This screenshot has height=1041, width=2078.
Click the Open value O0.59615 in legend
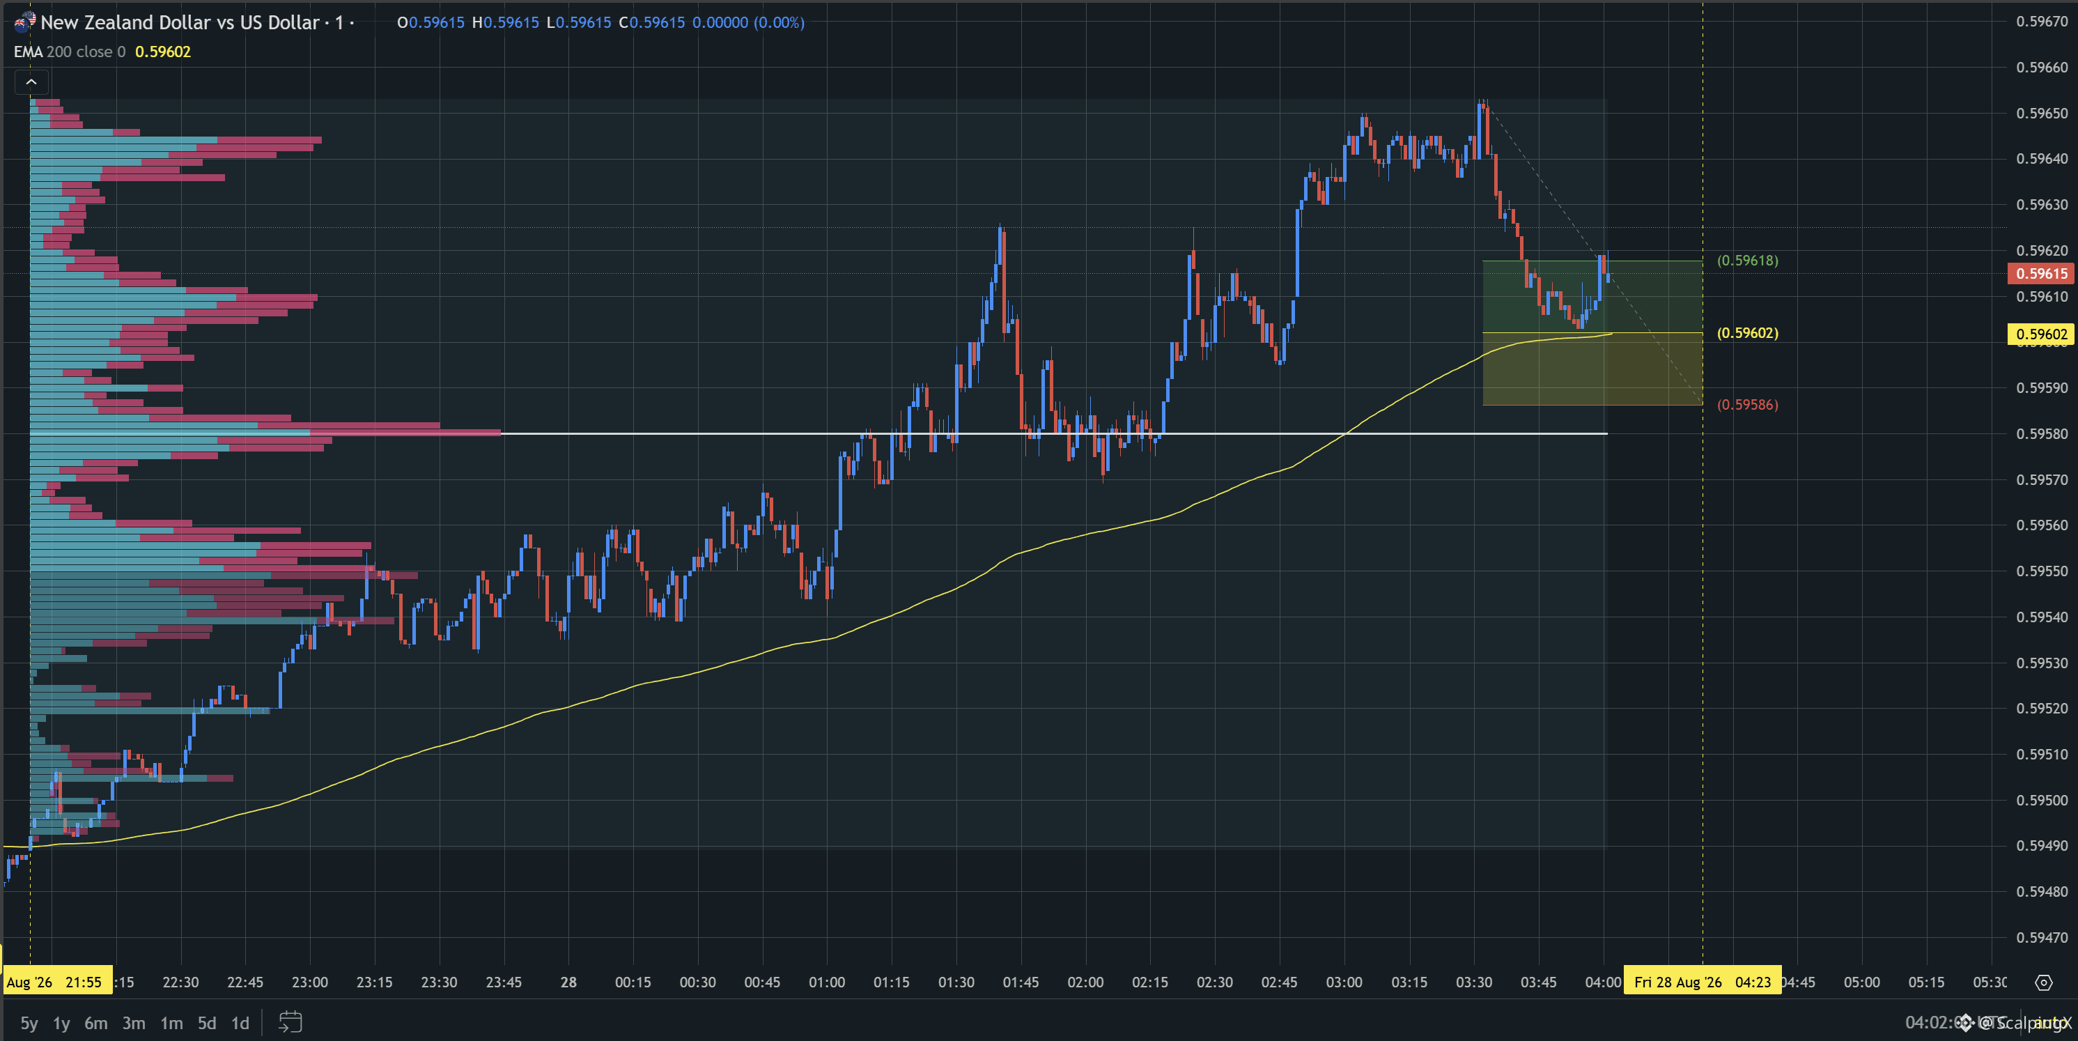click(431, 22)
